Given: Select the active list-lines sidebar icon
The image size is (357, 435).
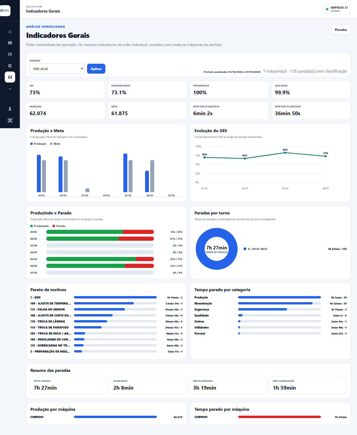Looking at the screenshot, I should pos(10,77).
